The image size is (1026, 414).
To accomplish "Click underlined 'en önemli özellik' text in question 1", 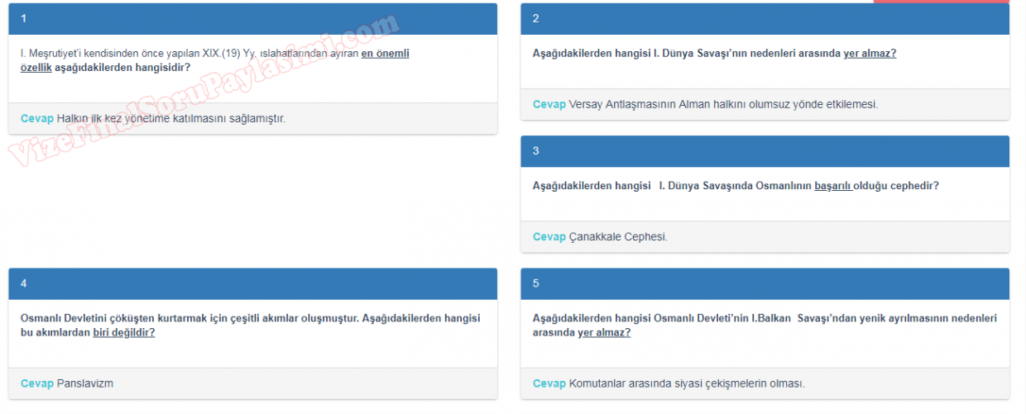I will [385, 54].
